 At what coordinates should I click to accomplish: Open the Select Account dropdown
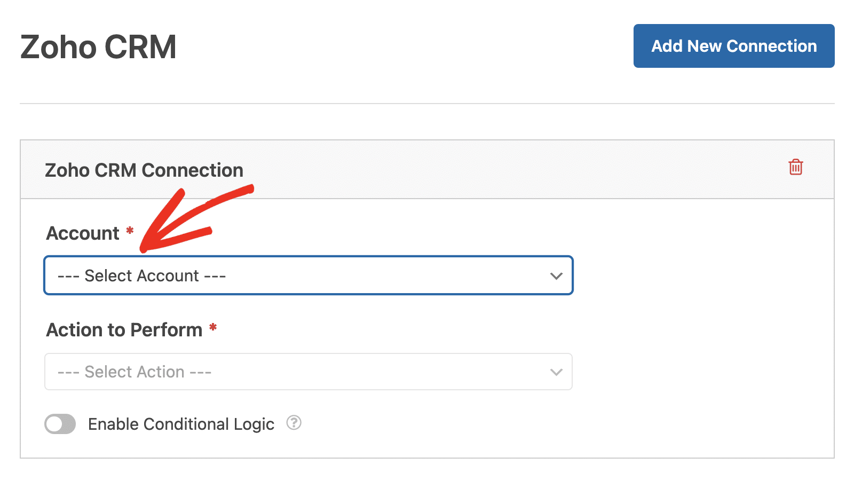(x=309, y=275)
